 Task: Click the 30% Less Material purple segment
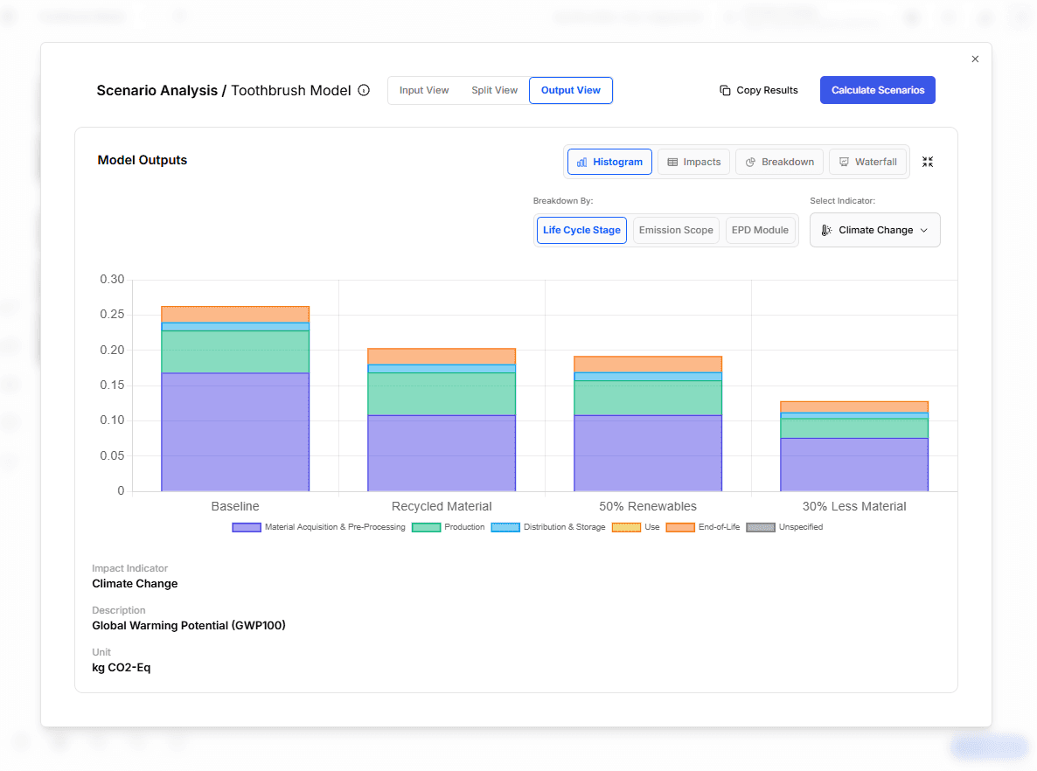click(x=854, y=464)
